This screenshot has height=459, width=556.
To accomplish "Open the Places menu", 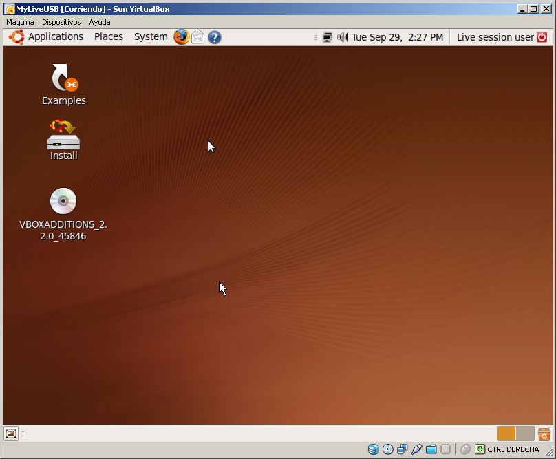I will [x=109, y=36].
